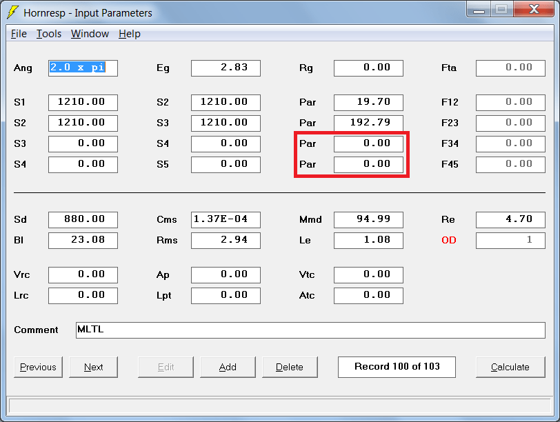Open the File menu

tap(19, 34)
